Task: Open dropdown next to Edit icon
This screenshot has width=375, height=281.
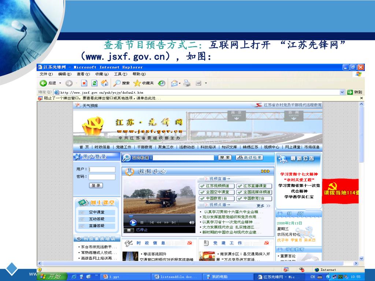Action: tap(206, 83)
